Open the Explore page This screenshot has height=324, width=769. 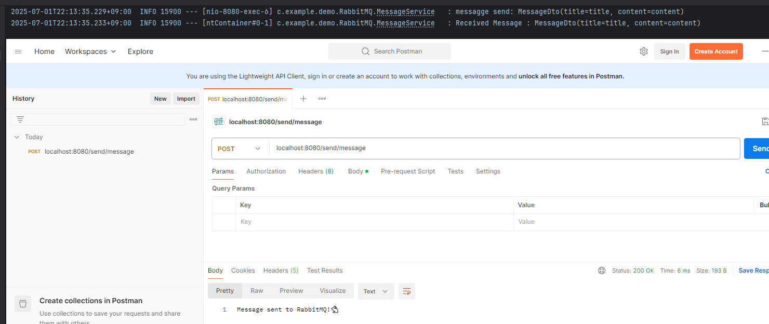(x=140, y=51)
